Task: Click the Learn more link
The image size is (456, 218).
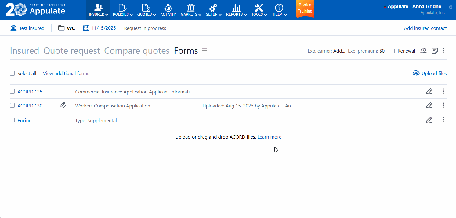Action: click(270, 137)
